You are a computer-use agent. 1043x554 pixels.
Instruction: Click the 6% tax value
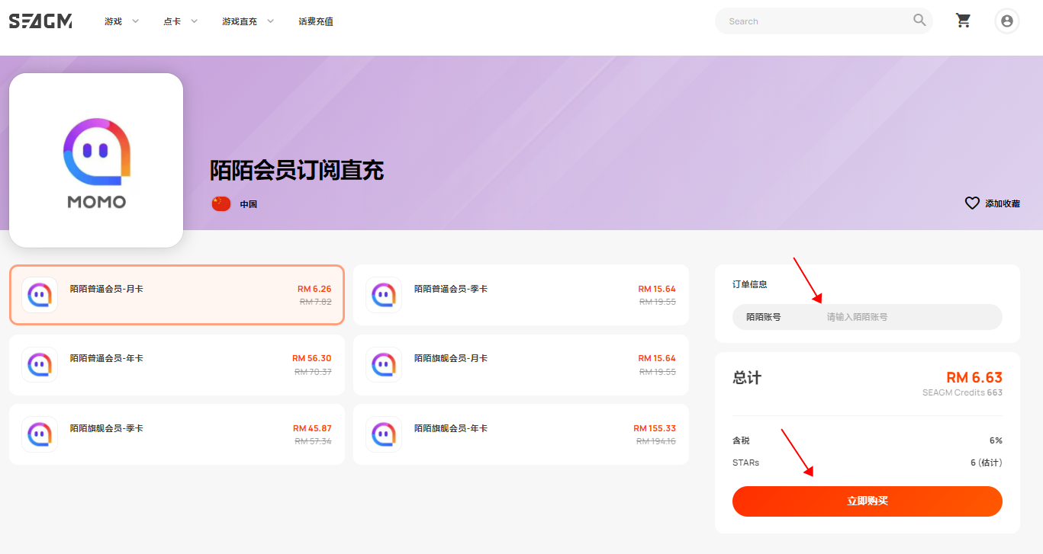pos(996,440)
